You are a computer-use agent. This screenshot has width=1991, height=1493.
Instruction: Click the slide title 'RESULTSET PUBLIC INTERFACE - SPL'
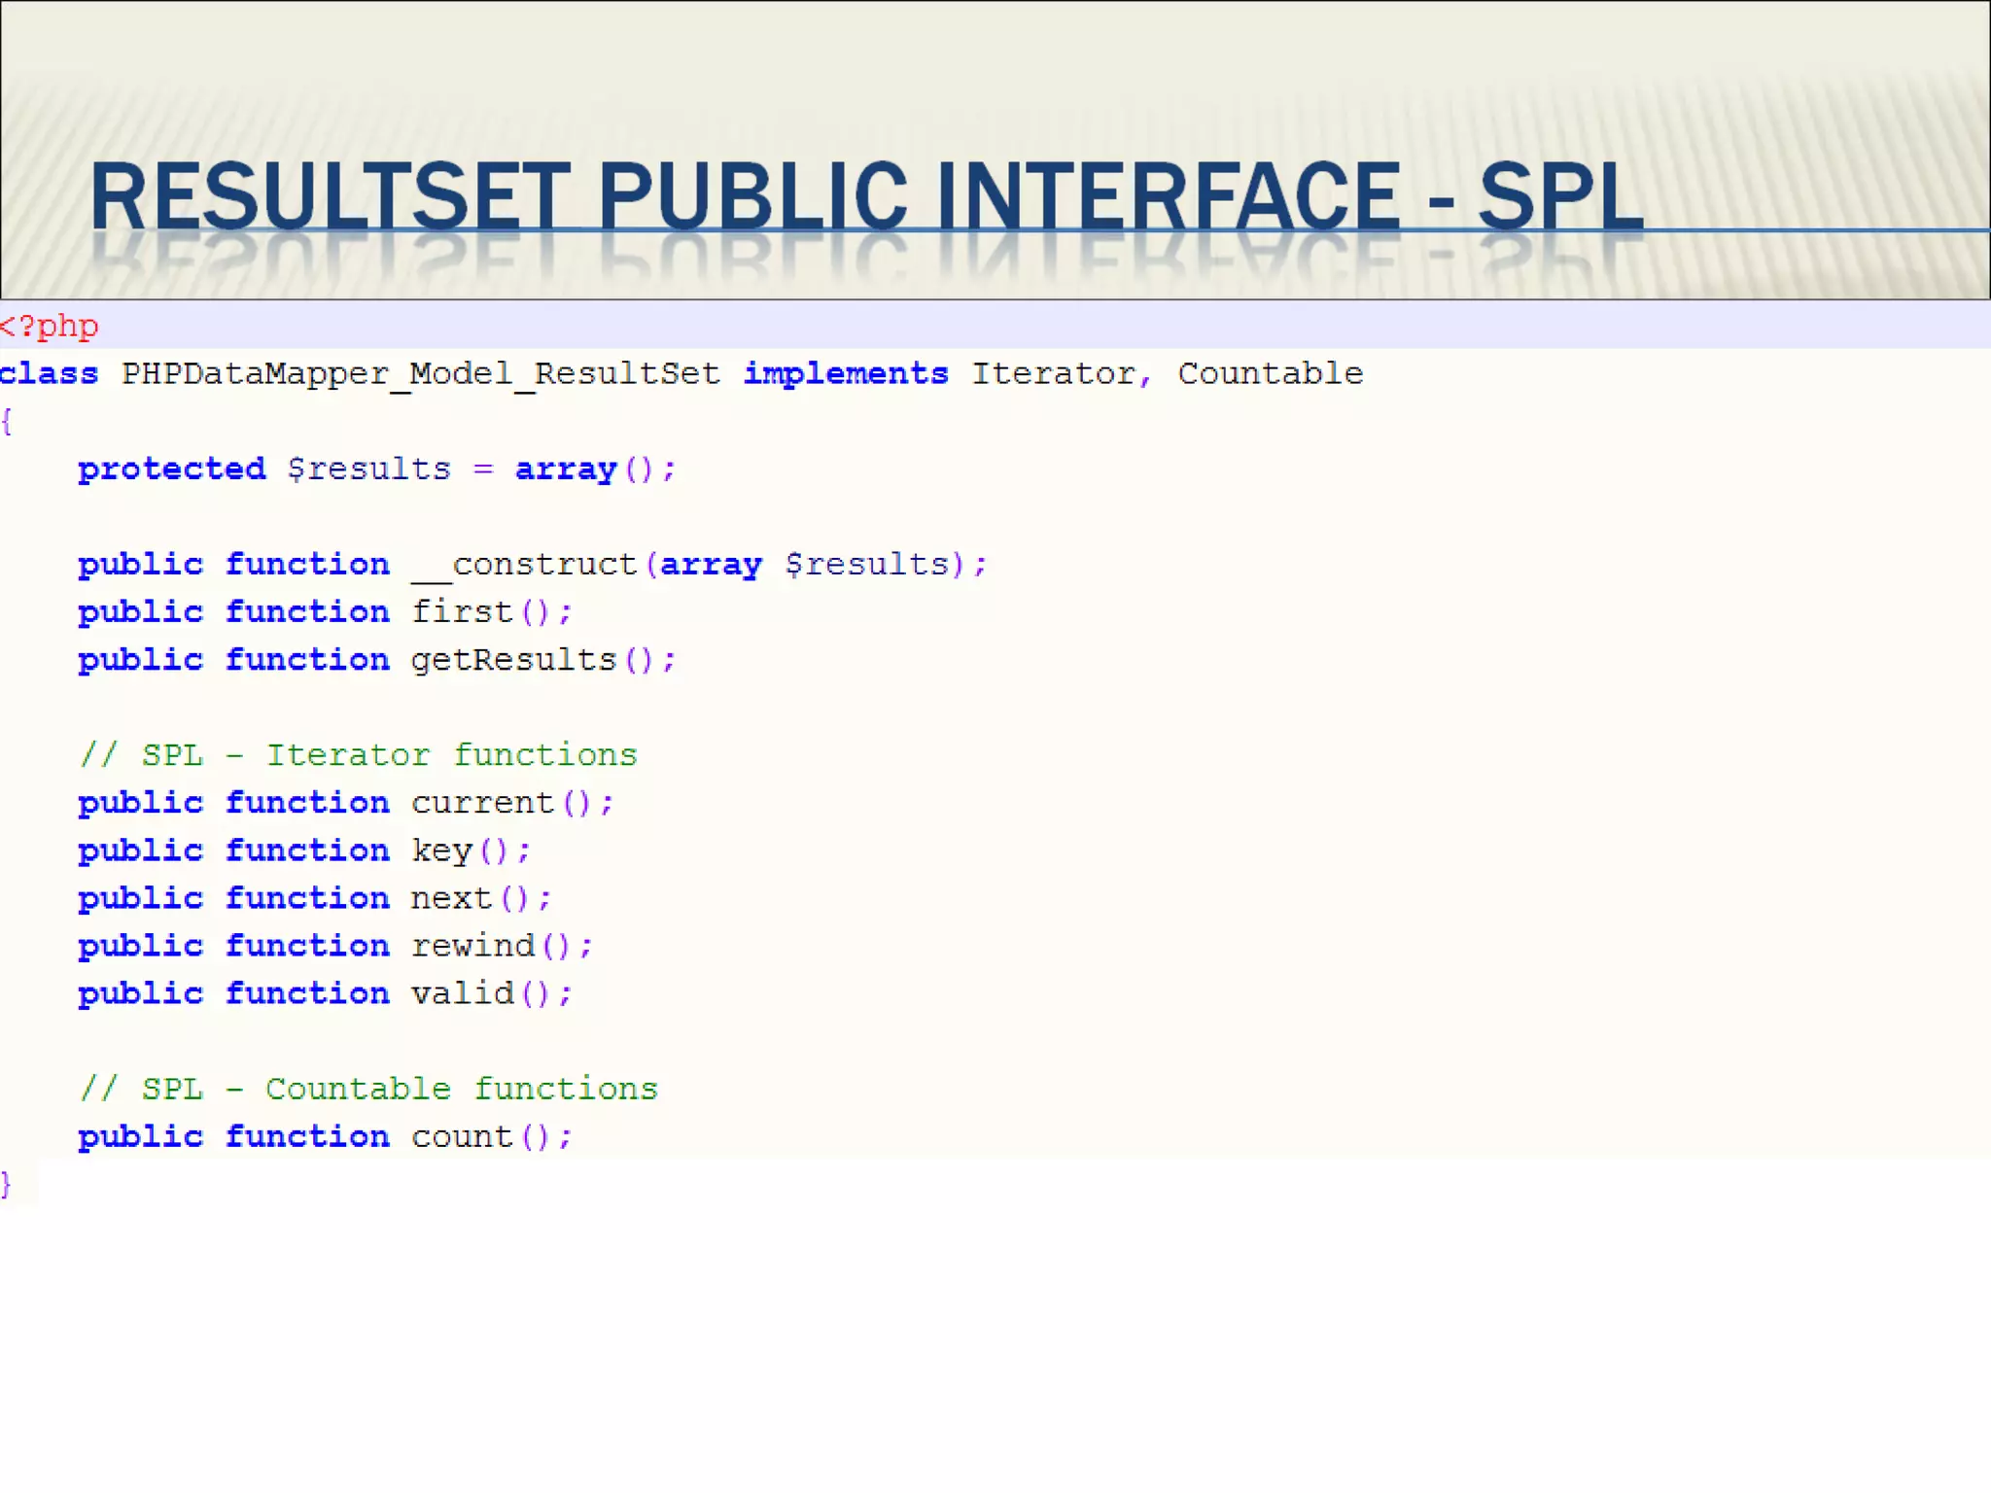(866, 196)
